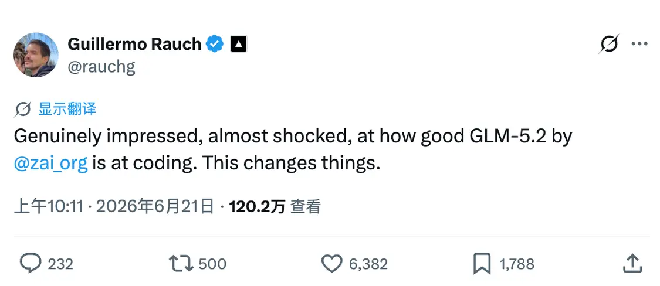Open the 120.2万 查看 view count
Viewport: 660px width, 286px height.
pyautogui.click(x=275, y=207)
